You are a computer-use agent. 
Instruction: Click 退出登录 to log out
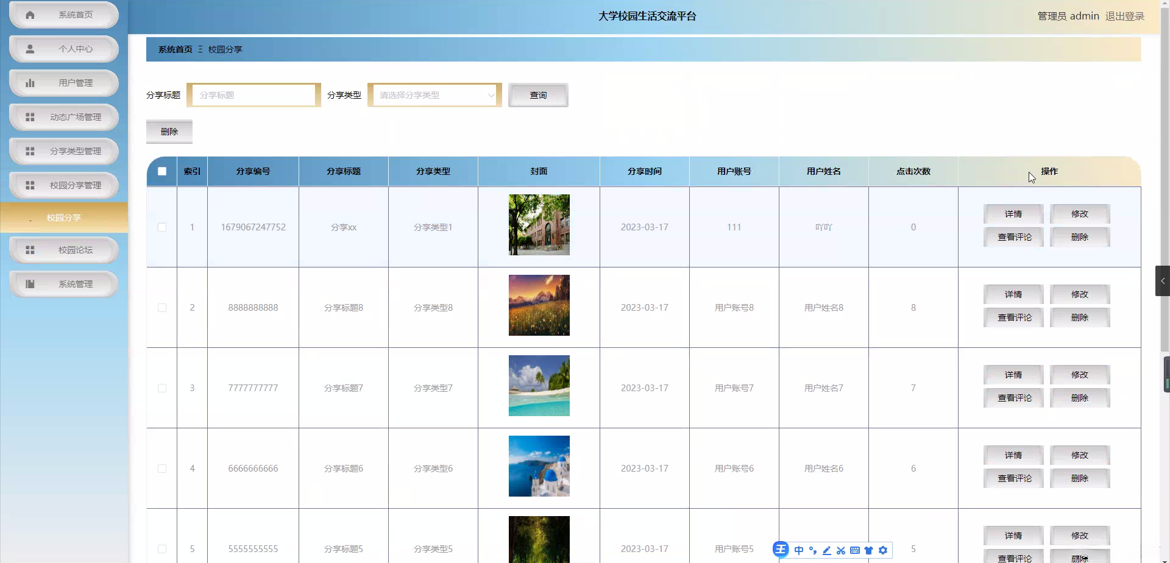[x=1124, y=16]
